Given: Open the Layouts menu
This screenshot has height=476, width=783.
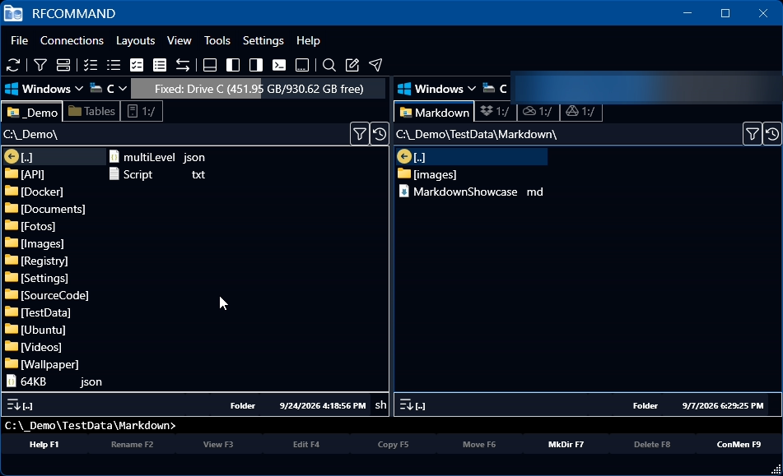Looking at the screenshot, I should [135, 40].
